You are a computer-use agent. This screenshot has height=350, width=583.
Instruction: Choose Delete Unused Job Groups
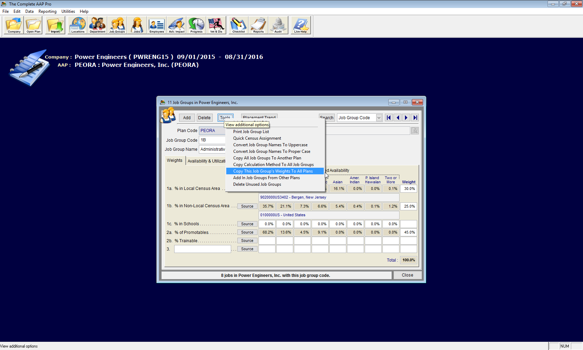(275, 184)
